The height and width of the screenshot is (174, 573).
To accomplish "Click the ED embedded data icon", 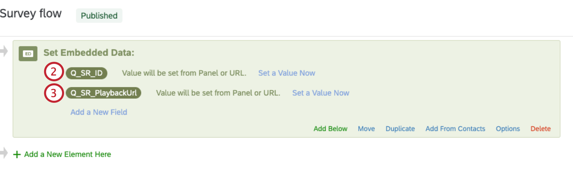I will click(28, 54).
